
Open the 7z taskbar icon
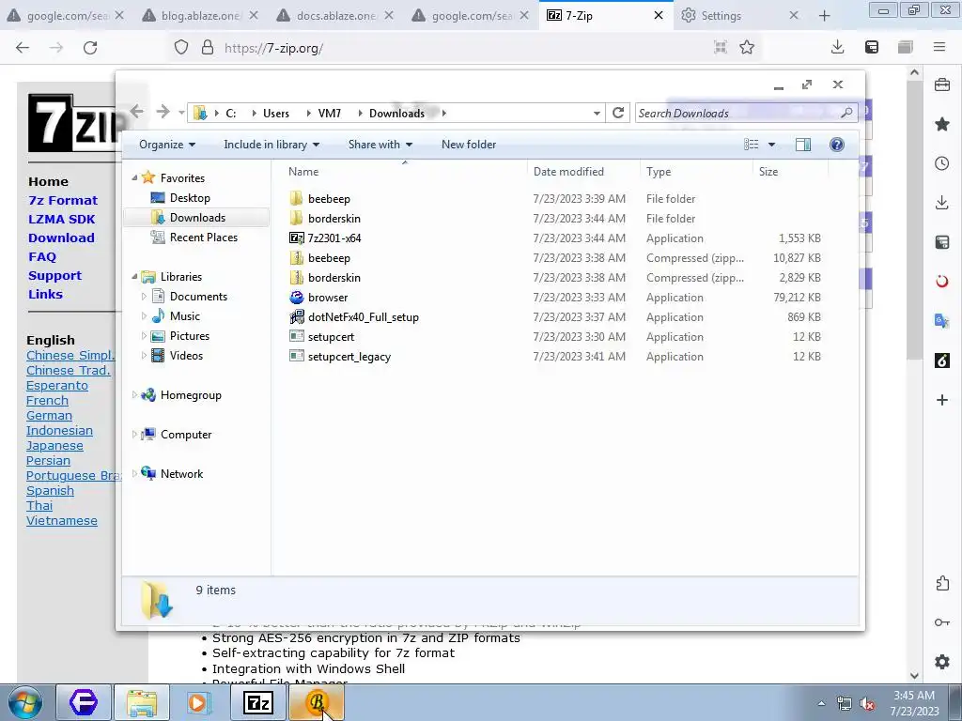258,702
